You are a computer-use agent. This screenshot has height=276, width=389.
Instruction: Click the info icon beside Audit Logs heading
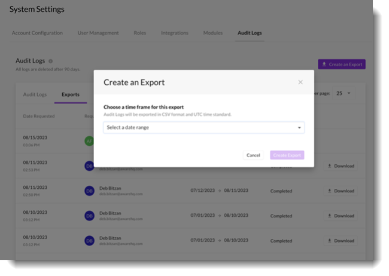tap(50, 61)
